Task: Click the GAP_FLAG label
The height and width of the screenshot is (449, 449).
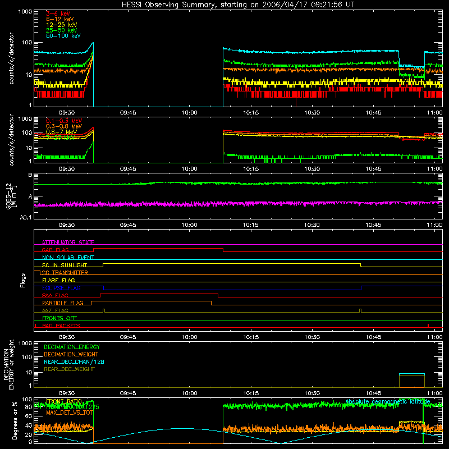Action: [56, 250]
